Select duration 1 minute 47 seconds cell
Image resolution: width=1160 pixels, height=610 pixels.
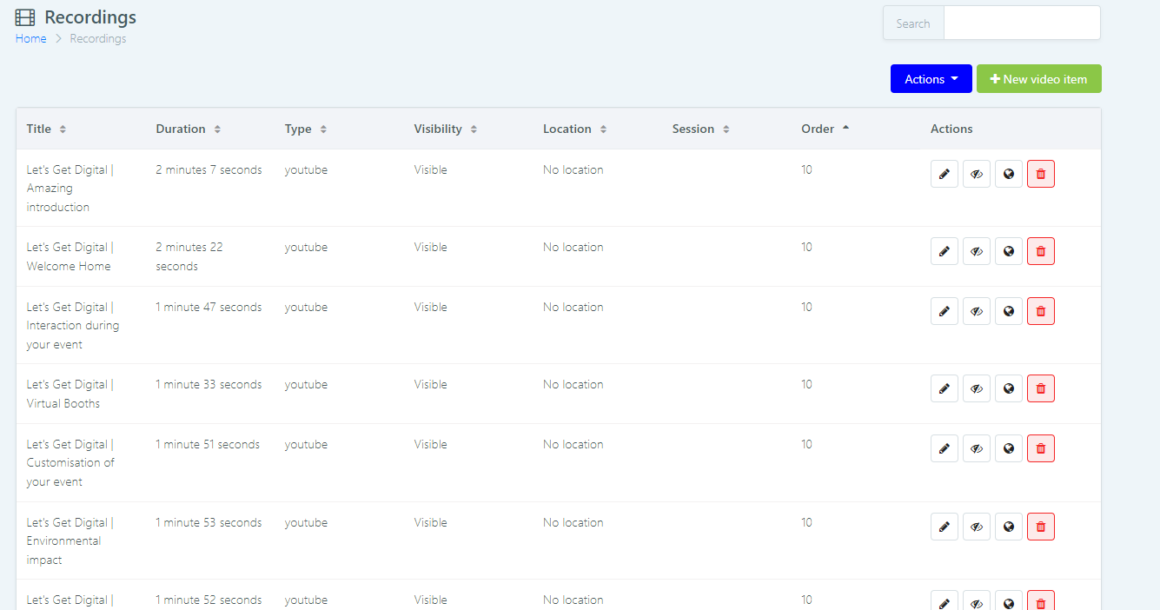[209, 307]
